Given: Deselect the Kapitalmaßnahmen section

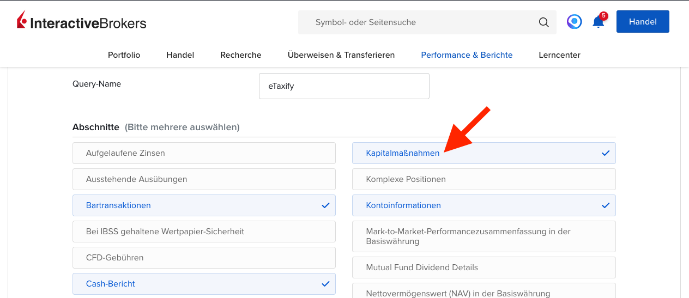Looking at the screenshot, I should pos(483,154).
